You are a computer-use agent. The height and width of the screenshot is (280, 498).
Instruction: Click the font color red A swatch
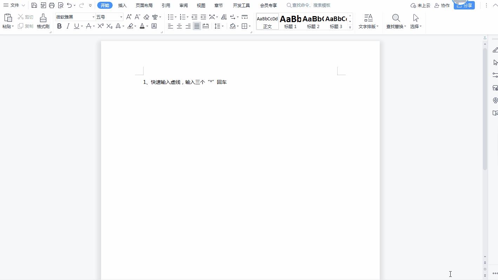point(142,26)
